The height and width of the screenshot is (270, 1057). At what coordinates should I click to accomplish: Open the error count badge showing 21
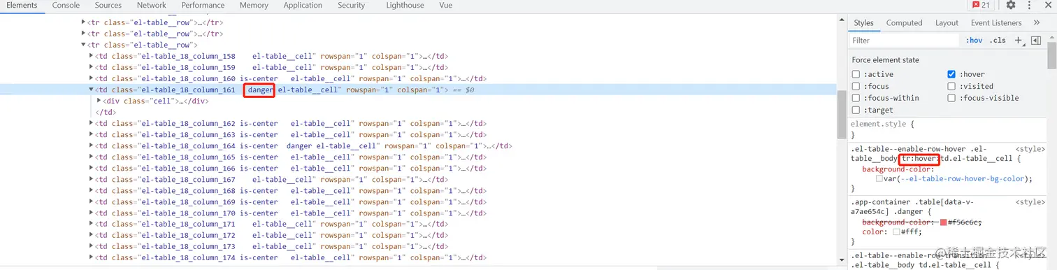click(980, 5)
